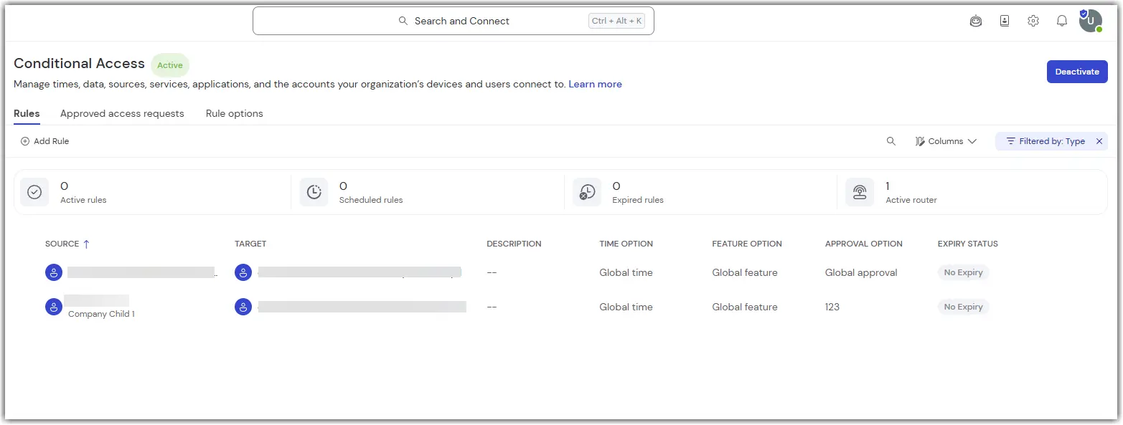This screenshot has width=1123, height=425.
Task: Click the EXPIRY STATUS column header
Action: click(968, 244)
